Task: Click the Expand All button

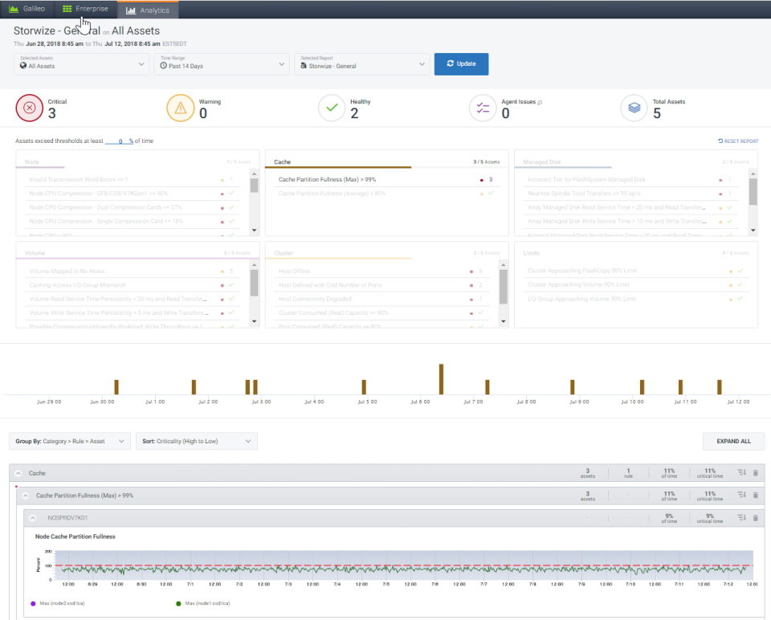Action: click(733, 441)
